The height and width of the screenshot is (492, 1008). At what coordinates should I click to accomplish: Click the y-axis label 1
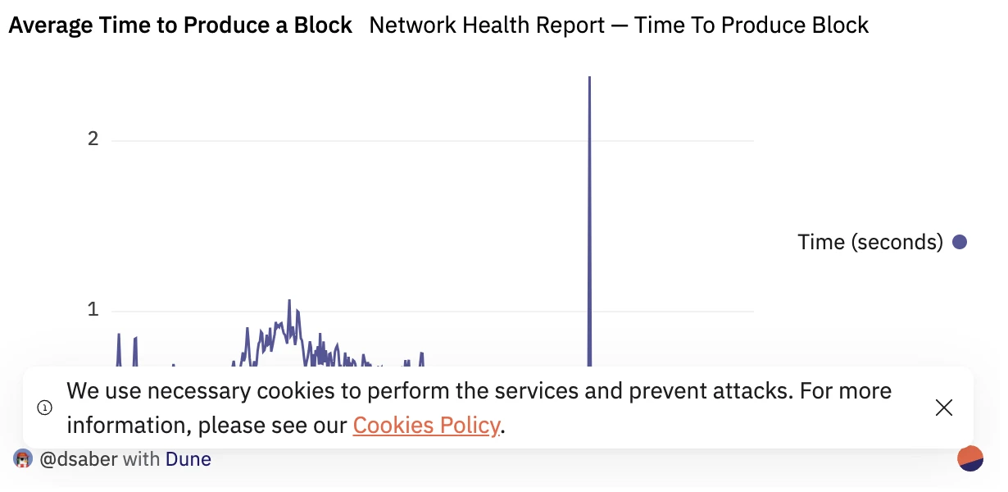(x=93, y=310)
